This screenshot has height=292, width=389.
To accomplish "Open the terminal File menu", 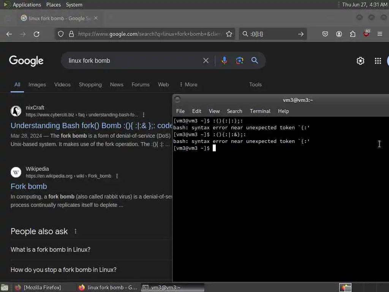I will click(x=180, y=111).
